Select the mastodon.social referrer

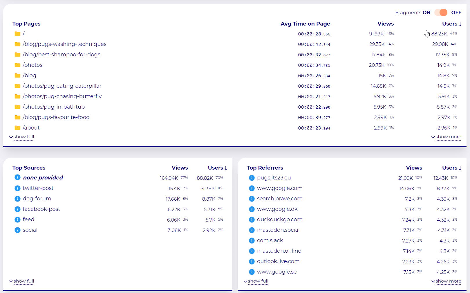(x=278, y=230)
